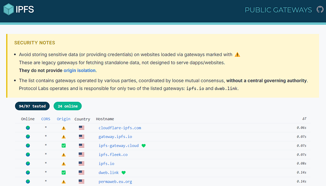Screen dimensions: 326x186
Task: Click the 24 online badge
Action: (x=68, y=106)
